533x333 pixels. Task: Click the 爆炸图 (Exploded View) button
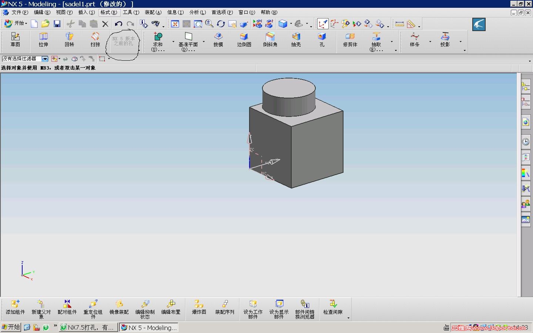[199, 307]
